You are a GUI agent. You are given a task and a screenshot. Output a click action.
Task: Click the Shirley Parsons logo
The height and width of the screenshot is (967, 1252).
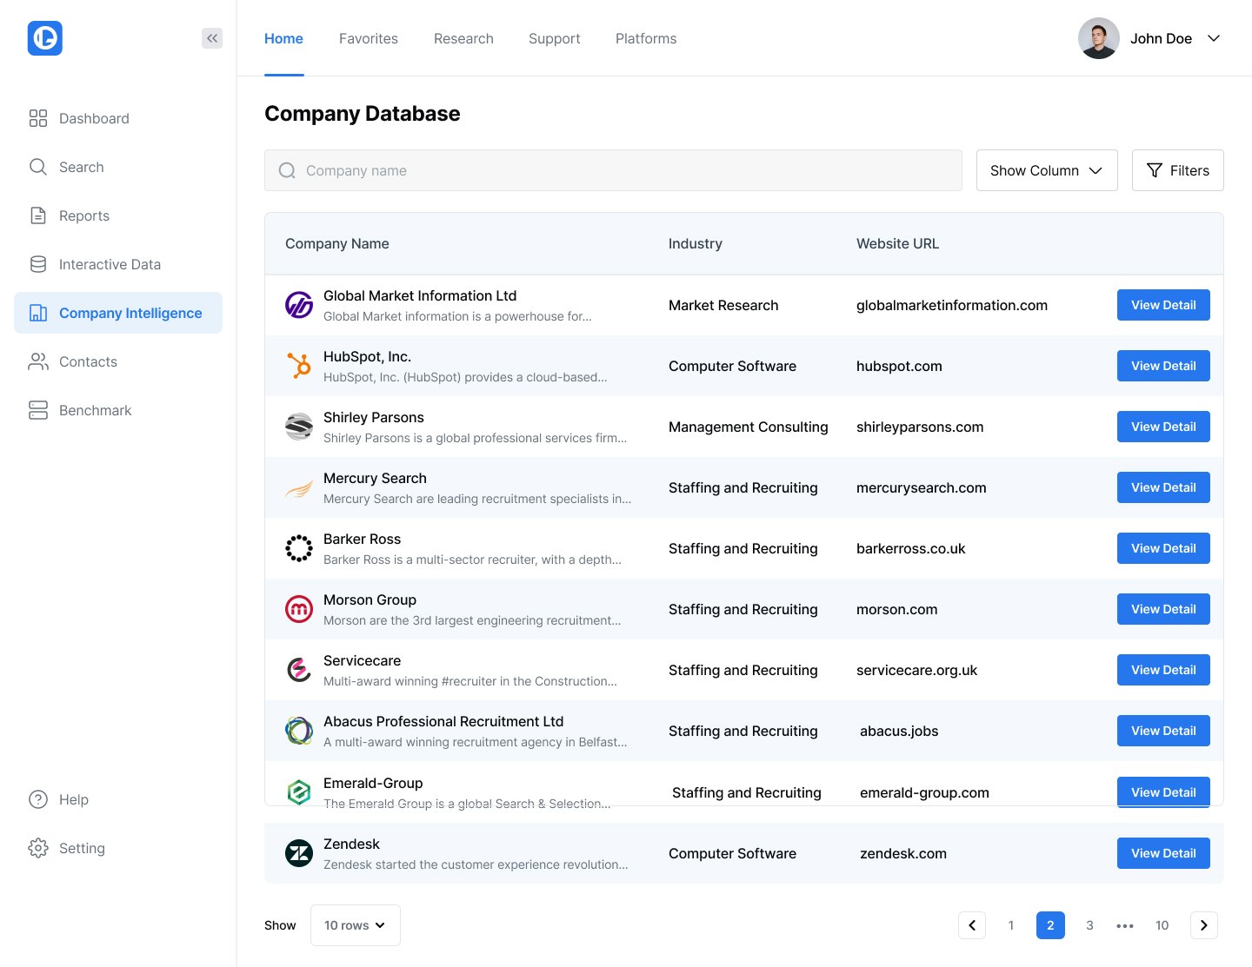(299, 427)
